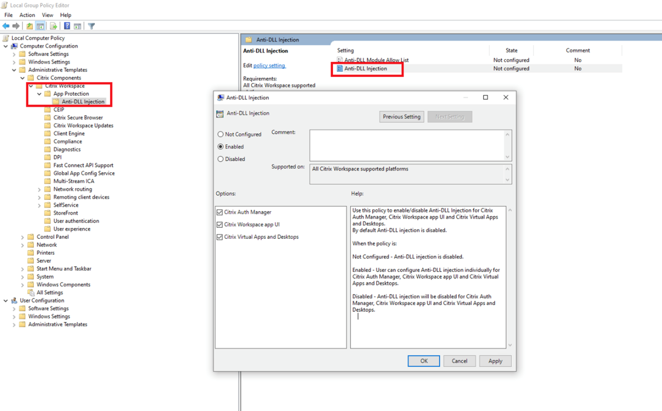Click the Previous Setting button
Screen dimensions: 662x411
pos(402,117)
